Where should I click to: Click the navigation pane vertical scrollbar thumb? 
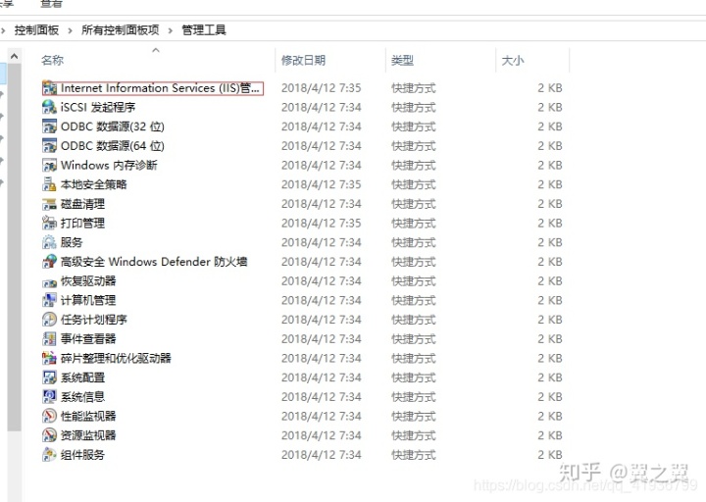click(14, 247)
